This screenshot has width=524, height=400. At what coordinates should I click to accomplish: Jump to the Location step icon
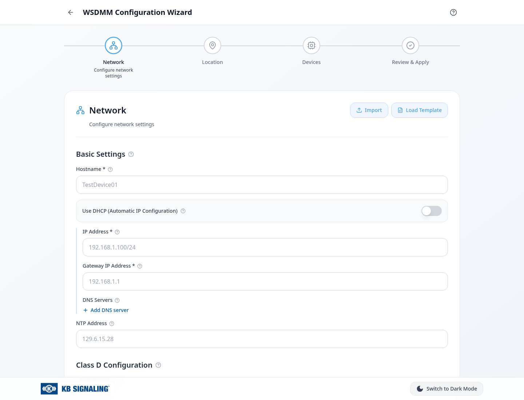213,45
